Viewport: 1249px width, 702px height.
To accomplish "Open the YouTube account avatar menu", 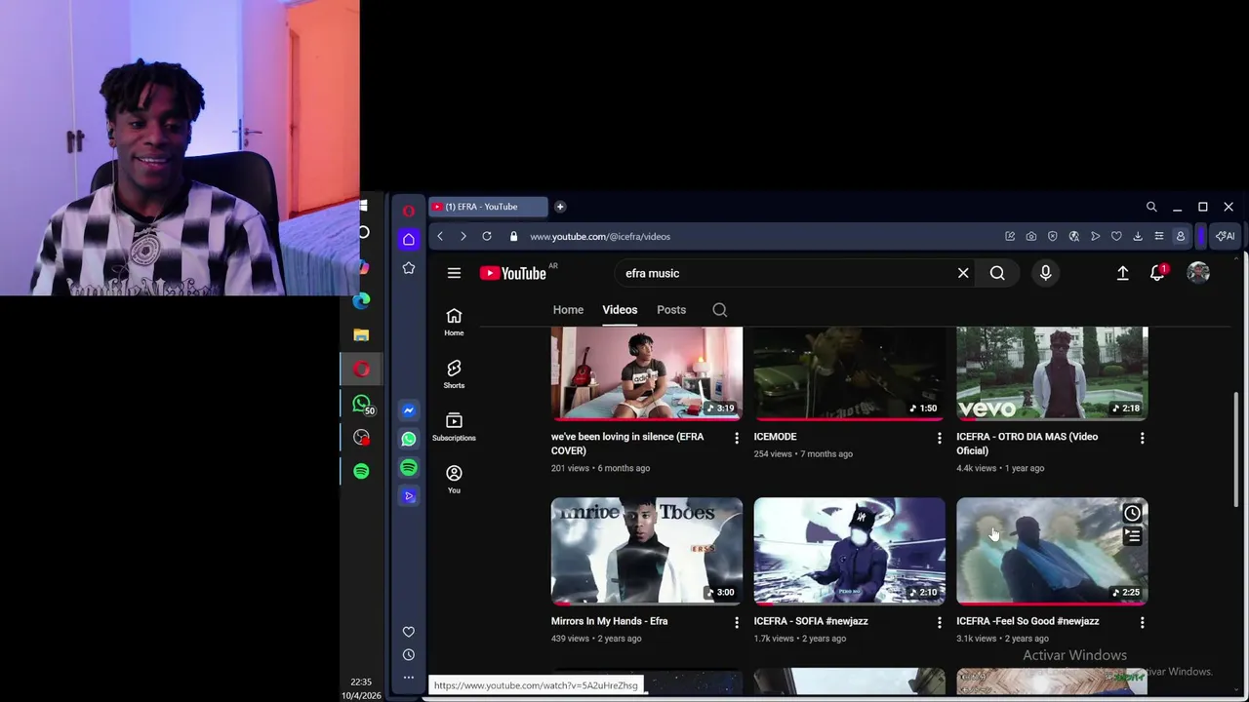I will 1198,273.
